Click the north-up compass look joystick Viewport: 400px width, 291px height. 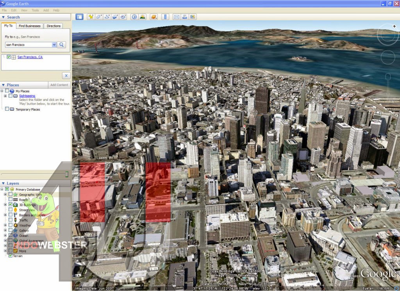click(x=387, y=34)
